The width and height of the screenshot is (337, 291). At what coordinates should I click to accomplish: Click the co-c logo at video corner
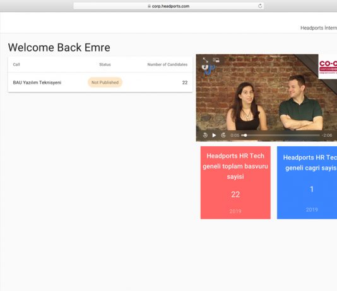(328, 67)
